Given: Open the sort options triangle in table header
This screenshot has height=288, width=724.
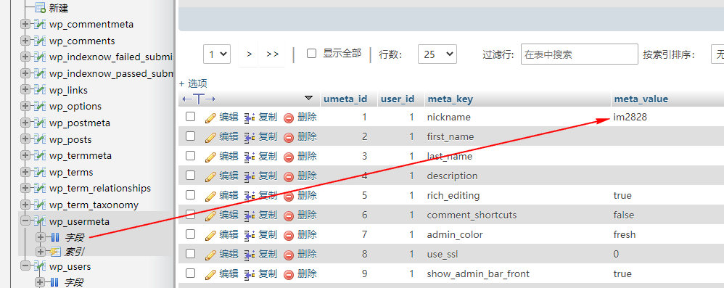Looking at the screenshot, I should [x=309, y=99].
